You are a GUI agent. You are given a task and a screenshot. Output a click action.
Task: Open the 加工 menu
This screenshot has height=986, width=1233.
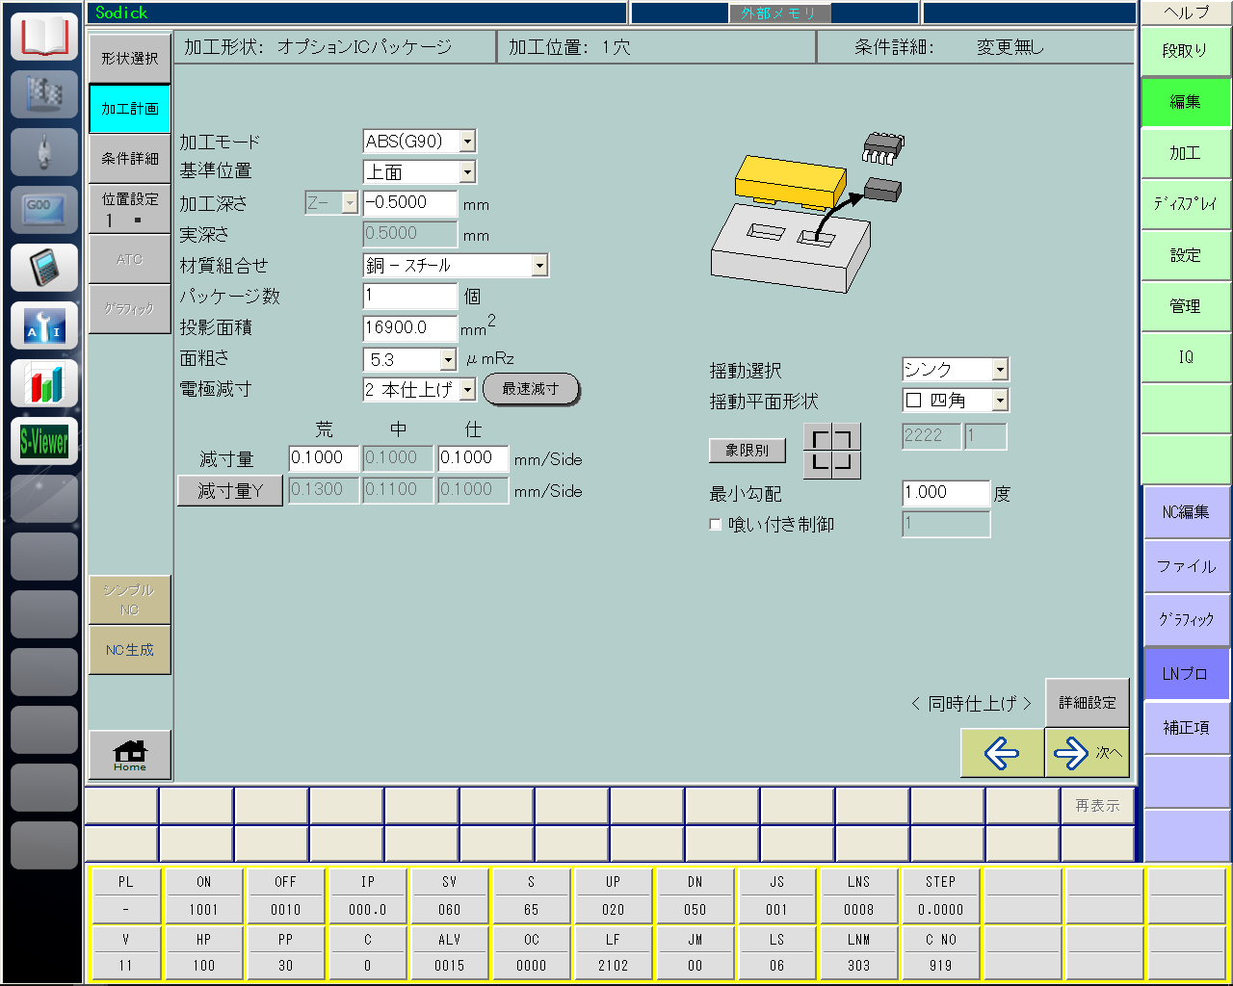(1186, 153)
